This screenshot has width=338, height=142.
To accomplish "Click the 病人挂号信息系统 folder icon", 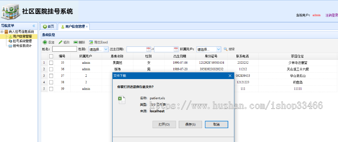I will point(6,32).
